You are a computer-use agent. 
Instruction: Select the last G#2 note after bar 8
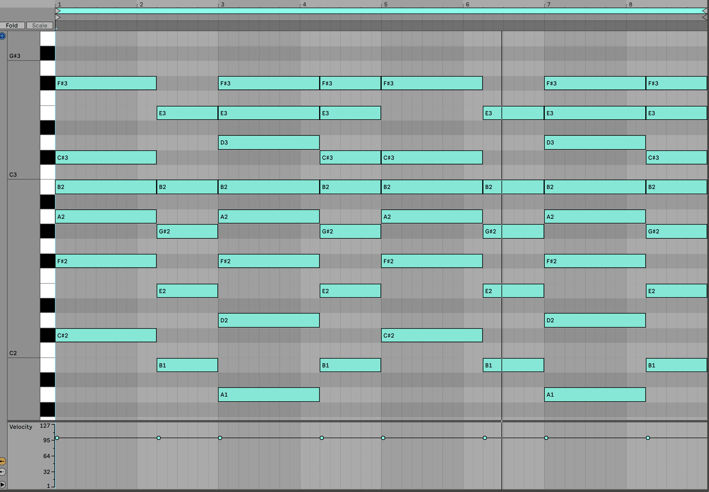[676, 231]
